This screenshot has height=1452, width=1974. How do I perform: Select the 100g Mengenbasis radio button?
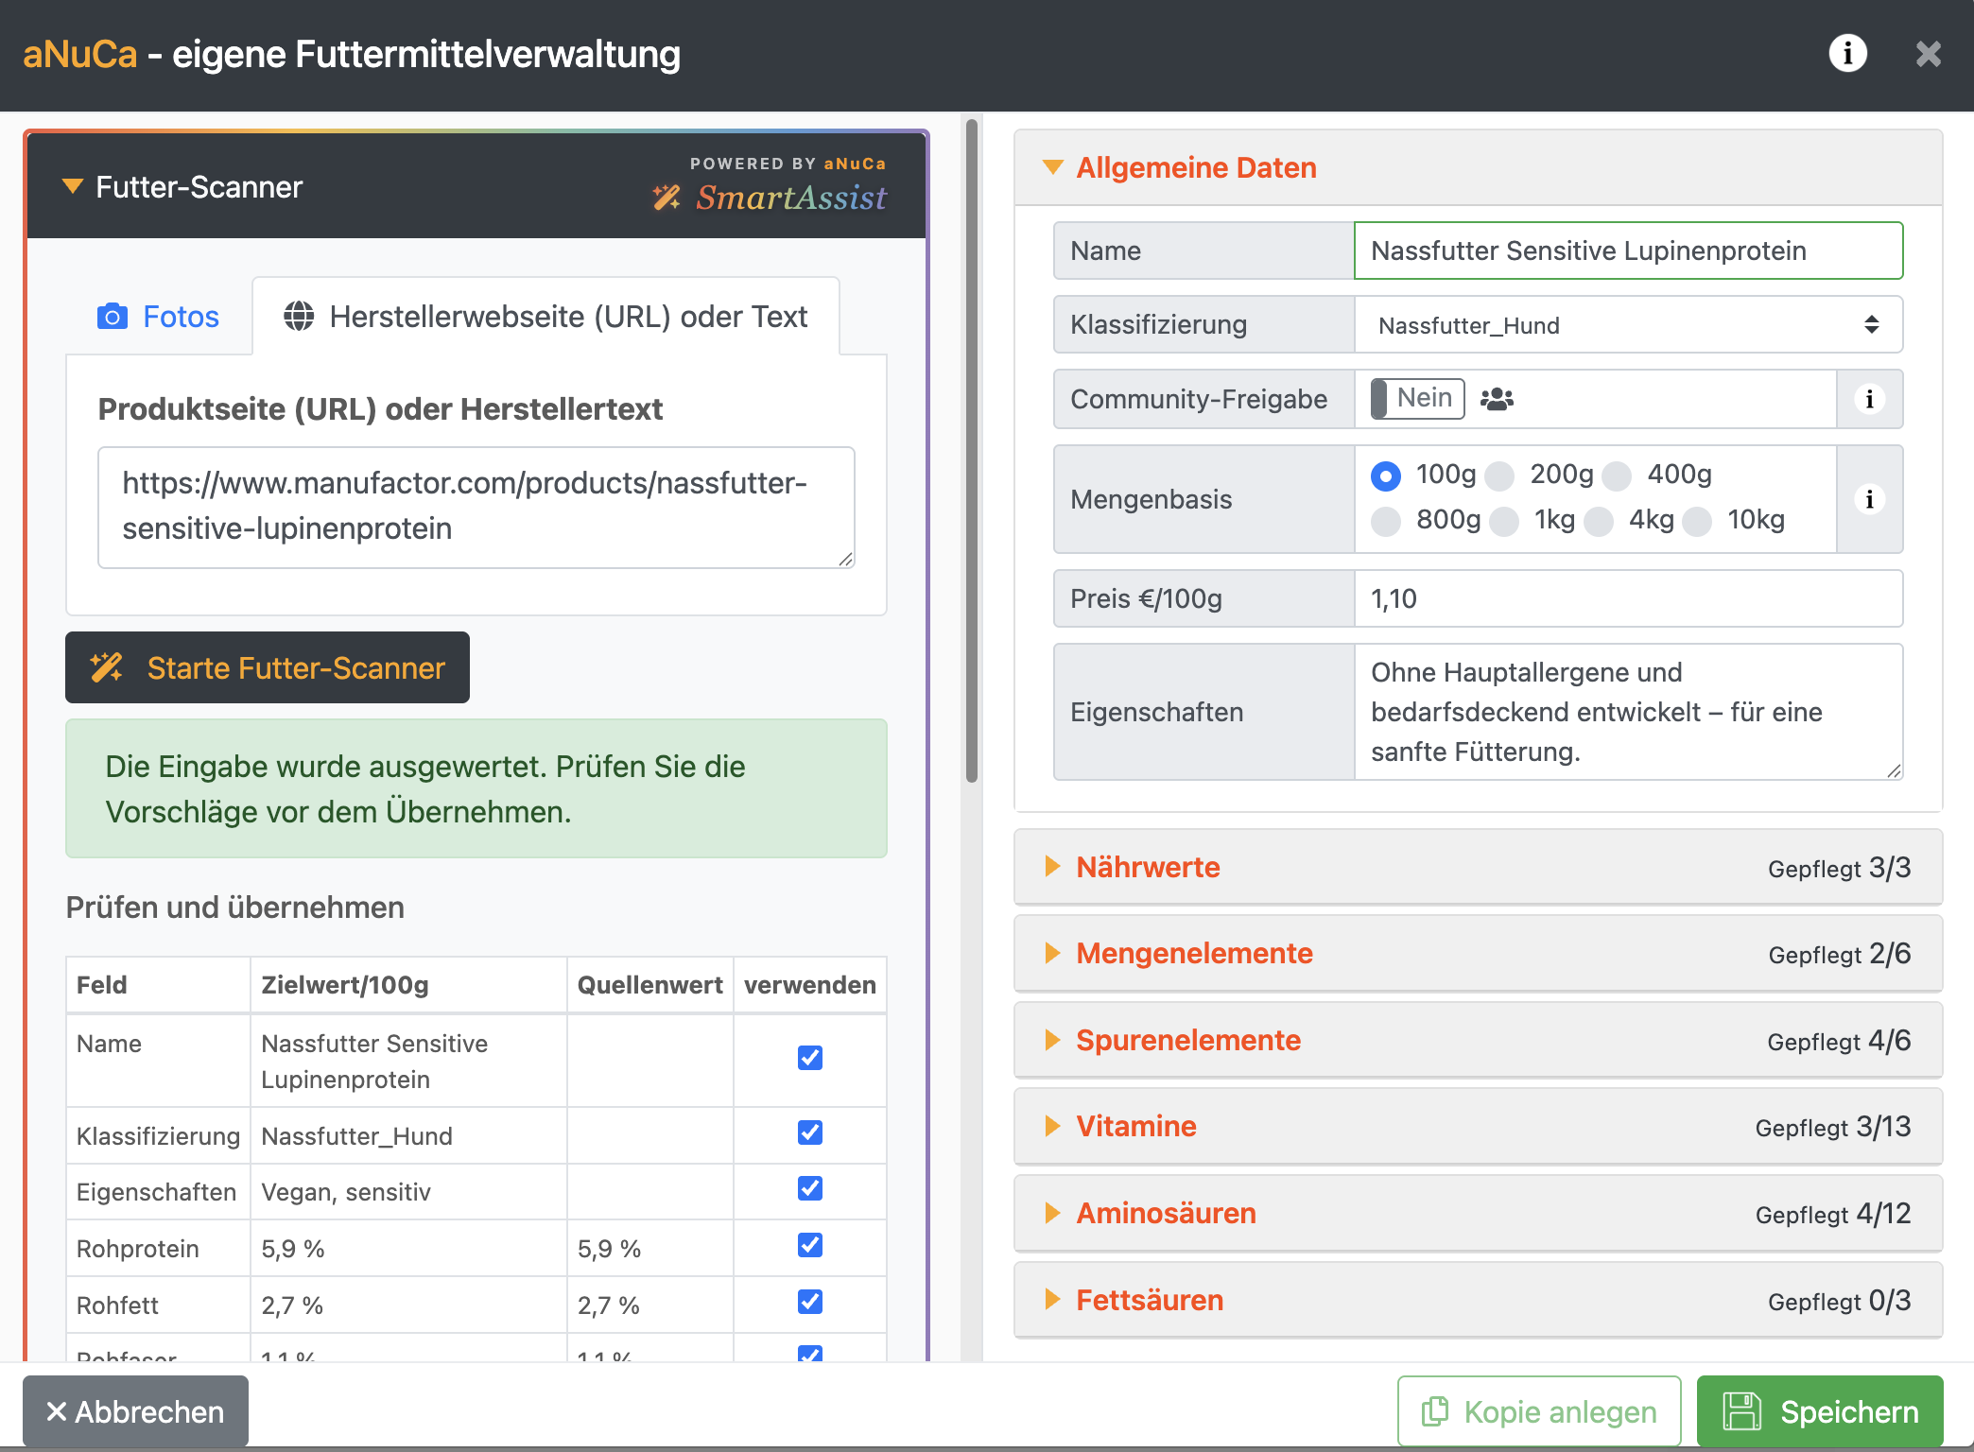(1386, 475)
